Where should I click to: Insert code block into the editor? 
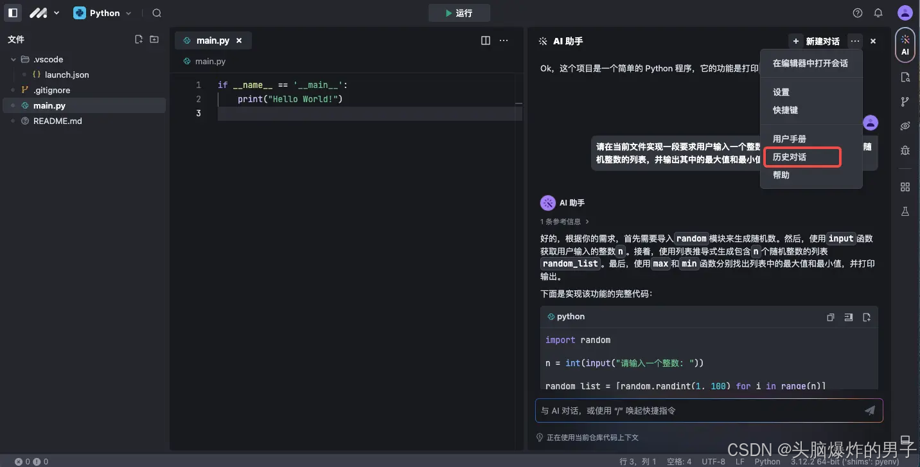848,317
